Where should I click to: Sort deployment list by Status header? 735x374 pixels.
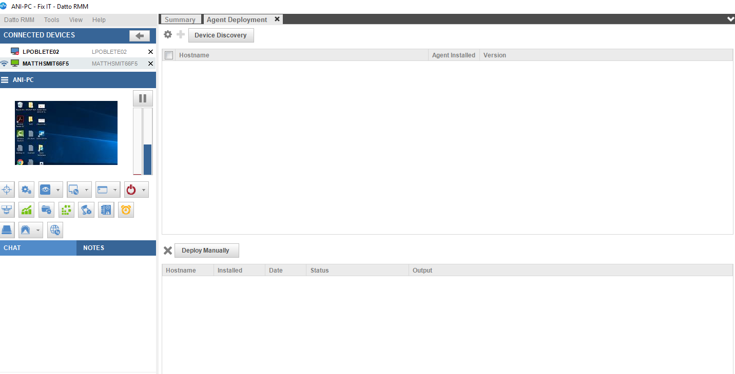[x=357, y=271]
